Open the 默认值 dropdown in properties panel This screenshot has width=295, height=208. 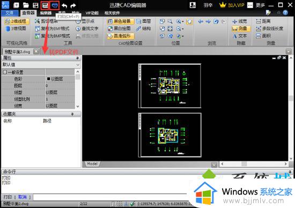41,65
